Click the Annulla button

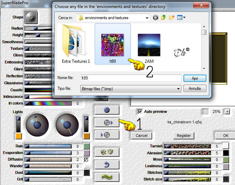coord(195,88)
